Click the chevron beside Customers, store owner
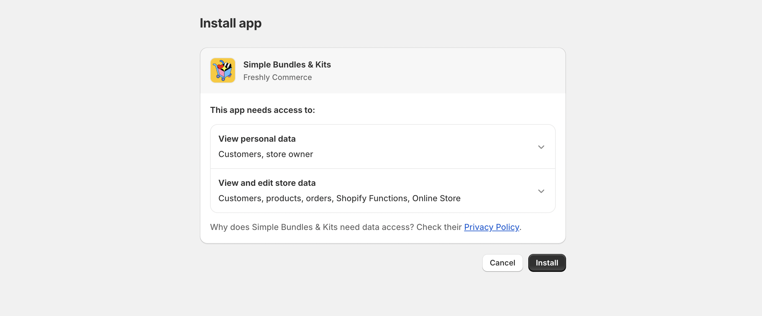Image resolution: width=762 pixels, height=316 pixels. (x=541, y=147)
